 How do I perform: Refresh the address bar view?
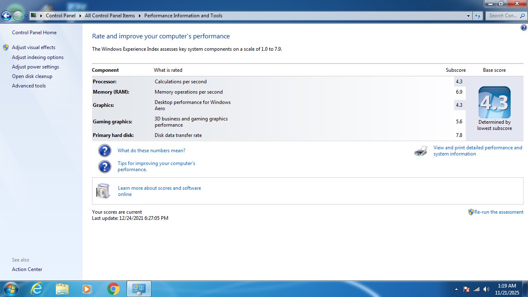[x=478, y=16]
